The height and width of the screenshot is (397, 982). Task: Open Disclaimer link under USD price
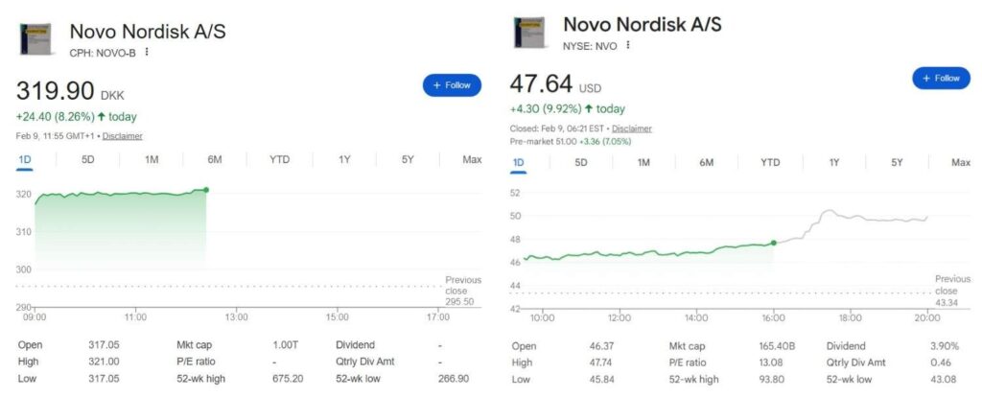click(632, 128)
